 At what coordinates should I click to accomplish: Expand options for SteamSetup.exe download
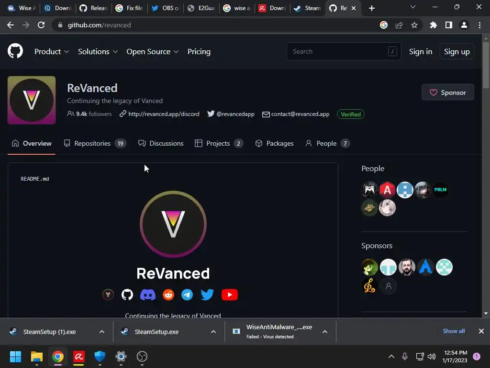213,332
